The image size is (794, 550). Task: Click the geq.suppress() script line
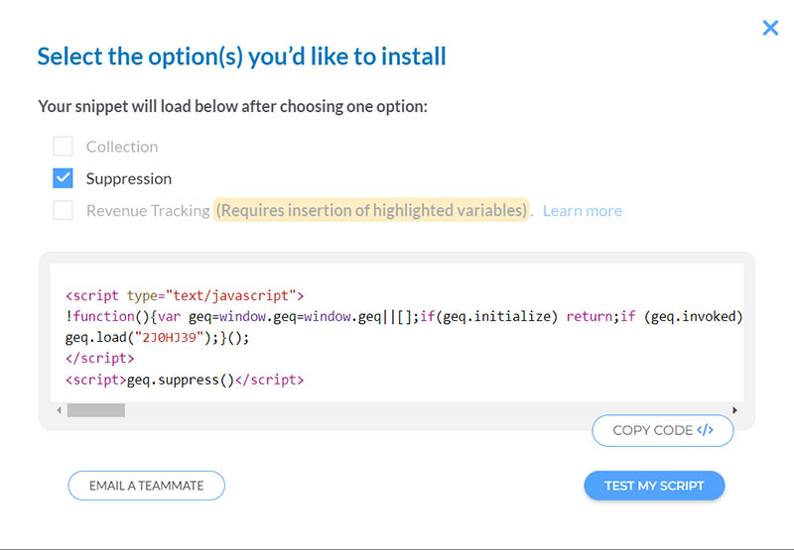click(185, 380)
